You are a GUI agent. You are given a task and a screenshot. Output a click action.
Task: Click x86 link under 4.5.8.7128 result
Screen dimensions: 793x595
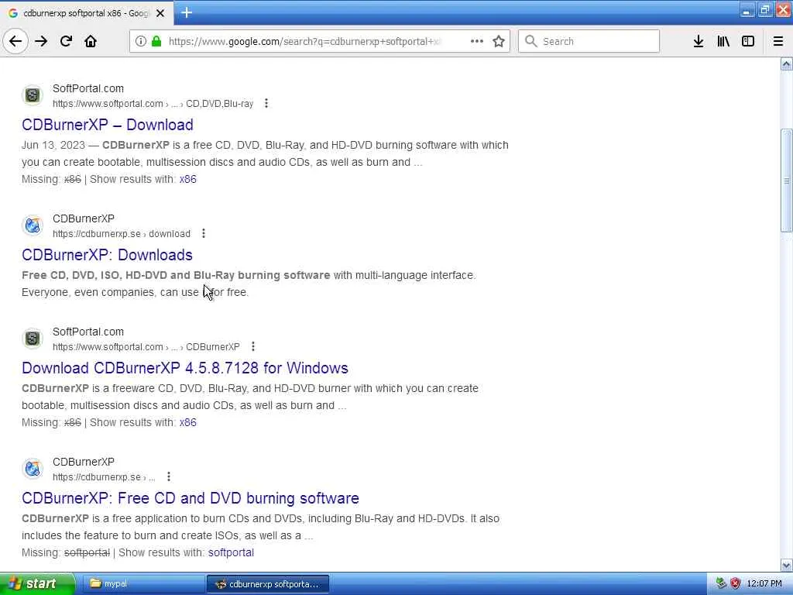coord(187,422)
